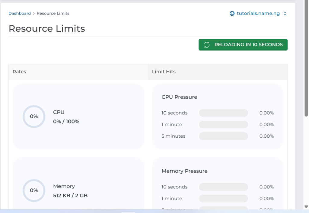Click the Resource Limits page heading
The image size is (309, 213).
point(47,28)
